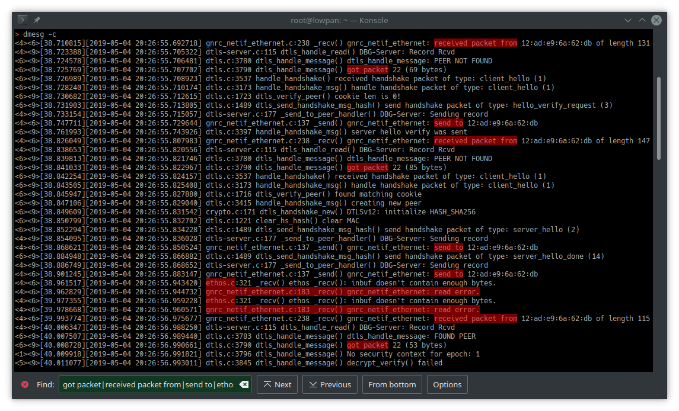Click the 'dmesg -c' command text
Image resolution: width=679 pixels, height=411 pixels.
click(x=39, y=34)
